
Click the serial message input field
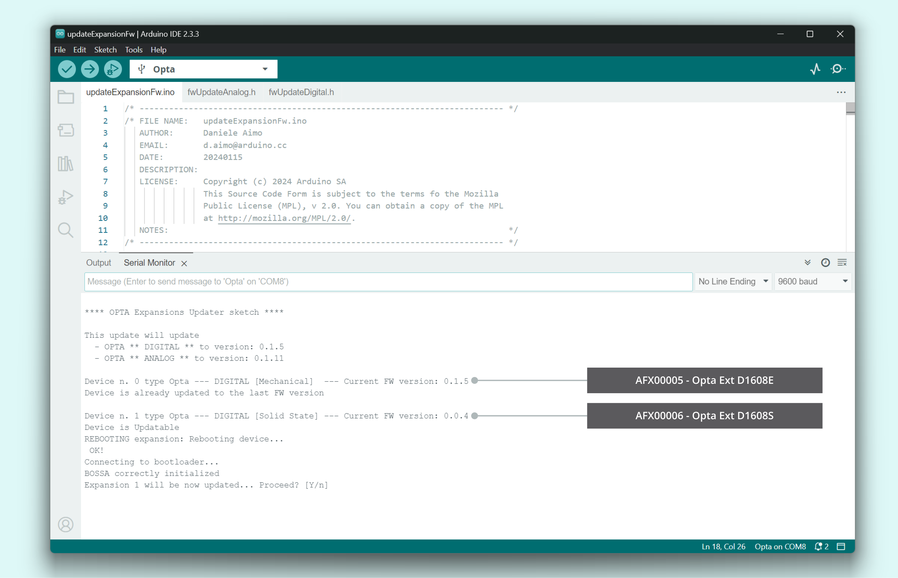click(388, 281)
